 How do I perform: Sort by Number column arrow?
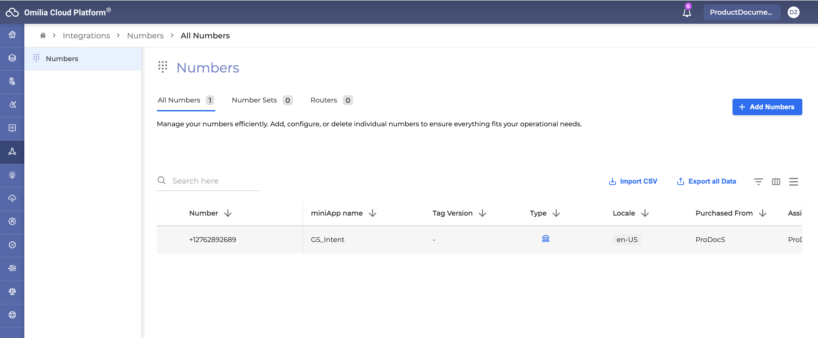(228, 213)
